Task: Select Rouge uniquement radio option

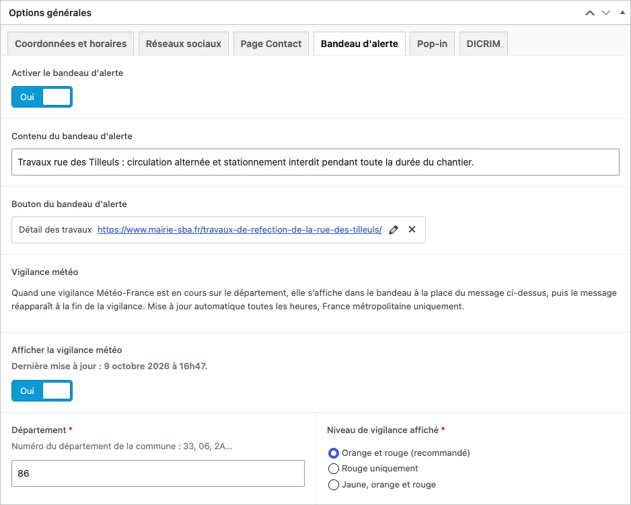Action: click(x=333, y=469)
